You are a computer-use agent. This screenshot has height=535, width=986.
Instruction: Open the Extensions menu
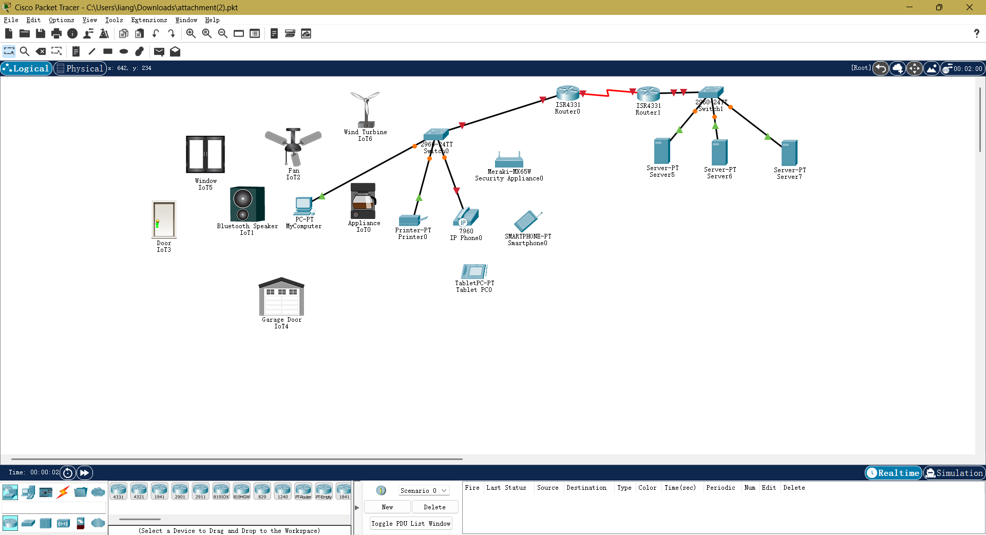[x=148, y=20]
